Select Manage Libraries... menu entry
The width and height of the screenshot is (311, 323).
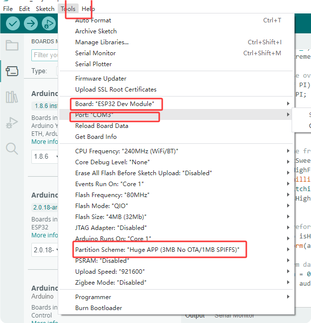(176, 42)
